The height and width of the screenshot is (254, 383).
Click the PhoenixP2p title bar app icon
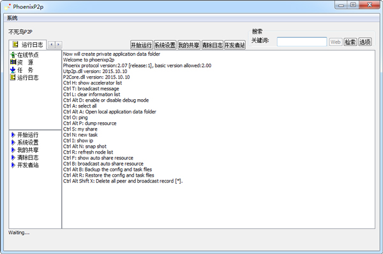pos(8,6)
